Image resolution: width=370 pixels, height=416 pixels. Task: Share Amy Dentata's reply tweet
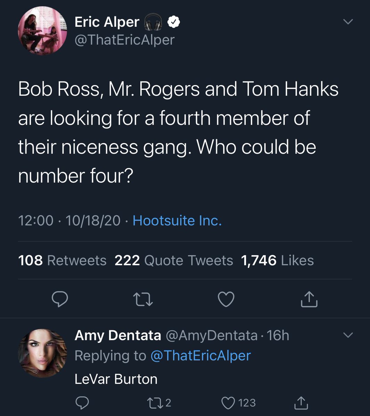click(x=301, y=402)
